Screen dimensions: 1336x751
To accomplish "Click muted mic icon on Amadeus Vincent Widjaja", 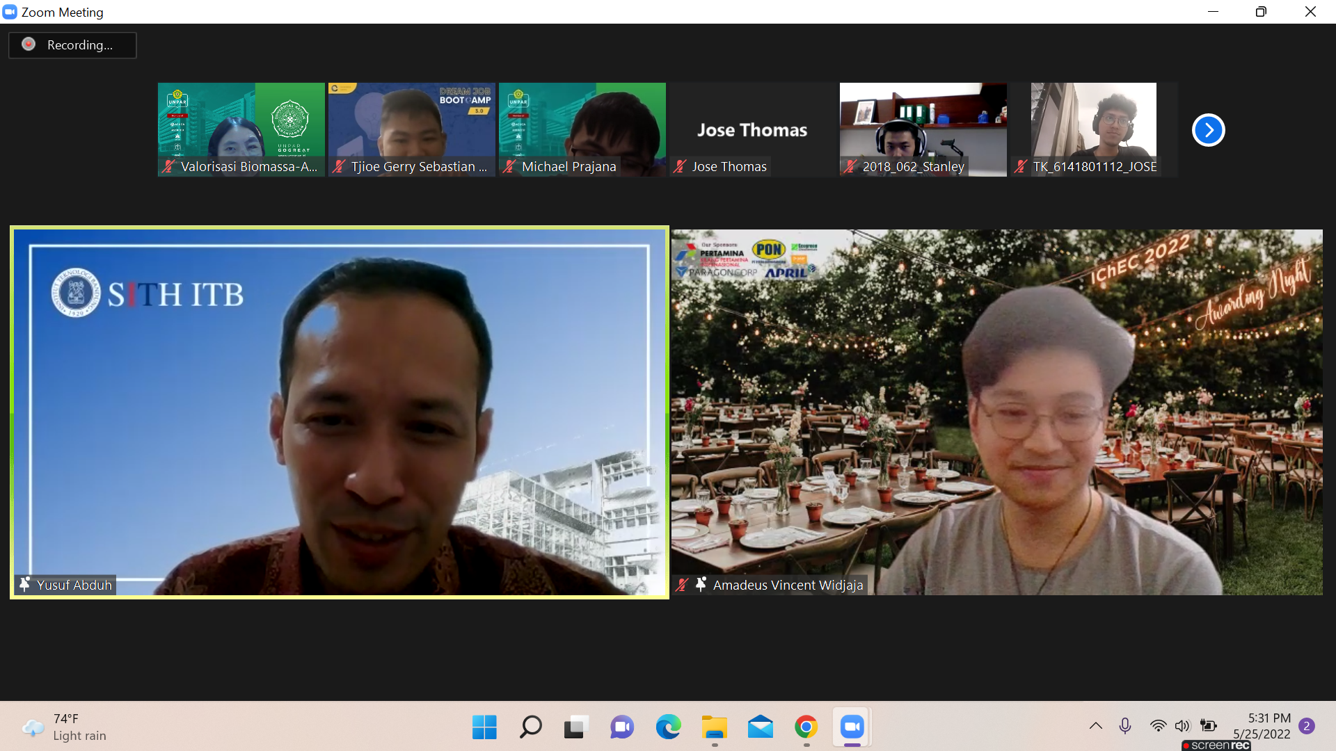I will click(x=682, y=585).
